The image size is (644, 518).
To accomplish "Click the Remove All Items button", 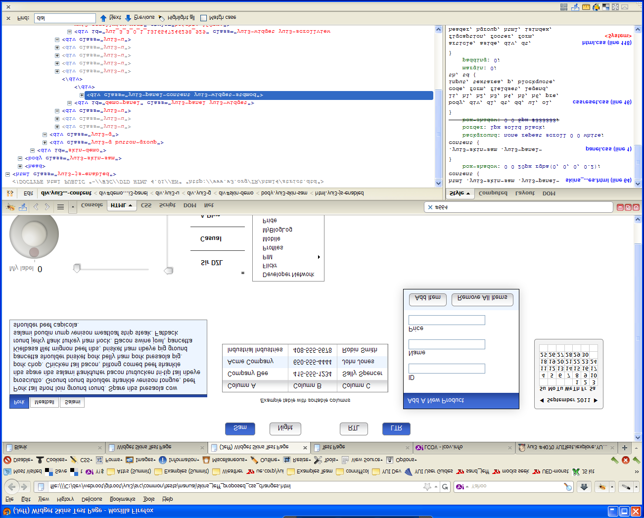I will tap(482, 299).
